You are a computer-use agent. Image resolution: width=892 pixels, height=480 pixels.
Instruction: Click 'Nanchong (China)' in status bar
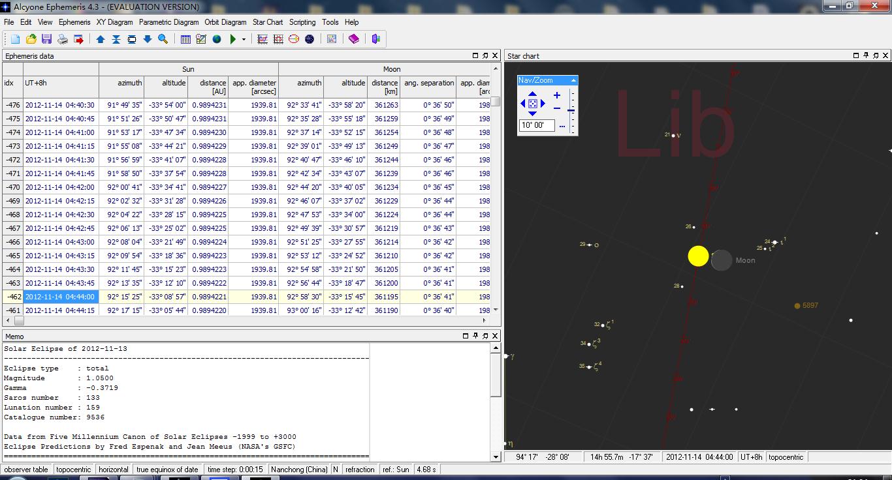tap(299, 469)
